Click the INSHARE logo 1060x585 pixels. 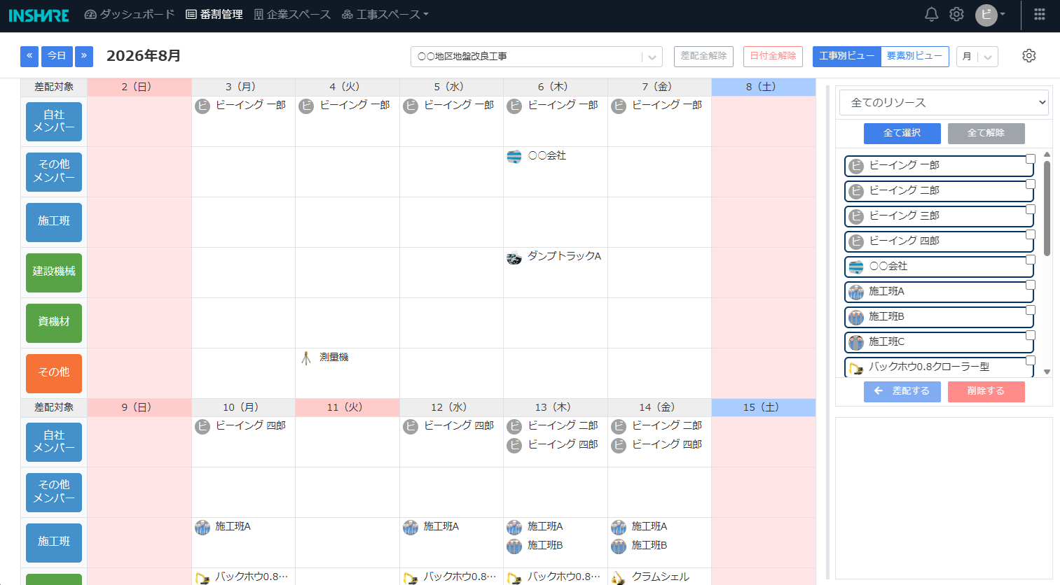click(x=39, y=15)
